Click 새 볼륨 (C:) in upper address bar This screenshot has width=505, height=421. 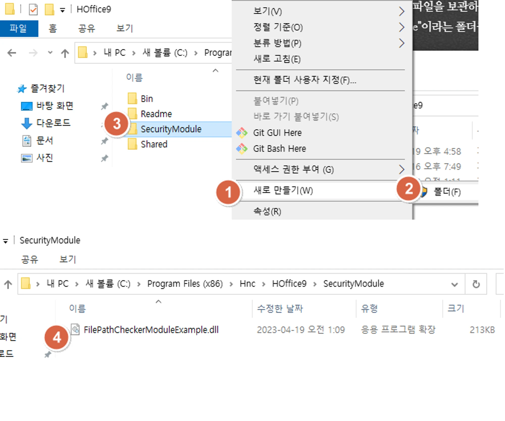(165, 53)
